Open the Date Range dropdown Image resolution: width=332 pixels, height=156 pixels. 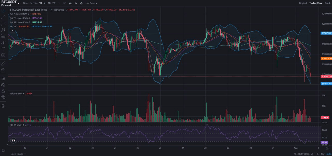pos(18,154)
